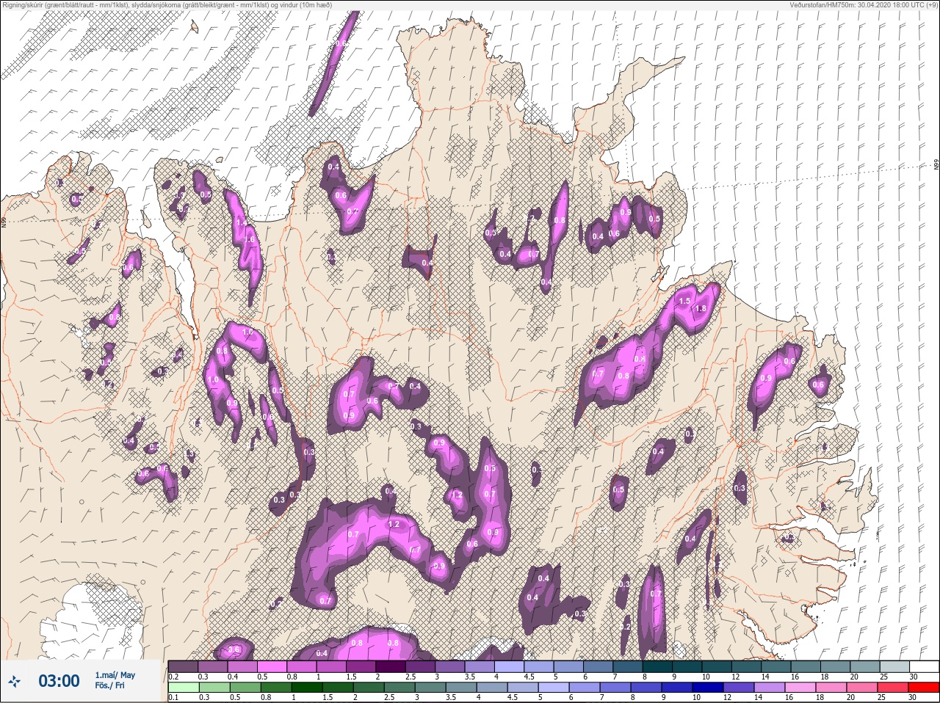The image size is (940, 703).
Task: Click the 1.0 precipitation label on the map
Action: click(247, 332)
